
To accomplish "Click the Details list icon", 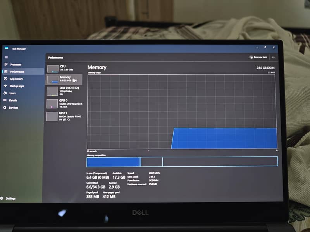I will click(x=5, y=100).
